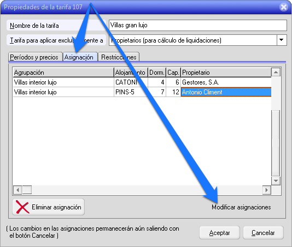Click the Gestores, S.A. owner cell
The width and height of the screenshot is (292, 247).
click(x=226, y=82)
